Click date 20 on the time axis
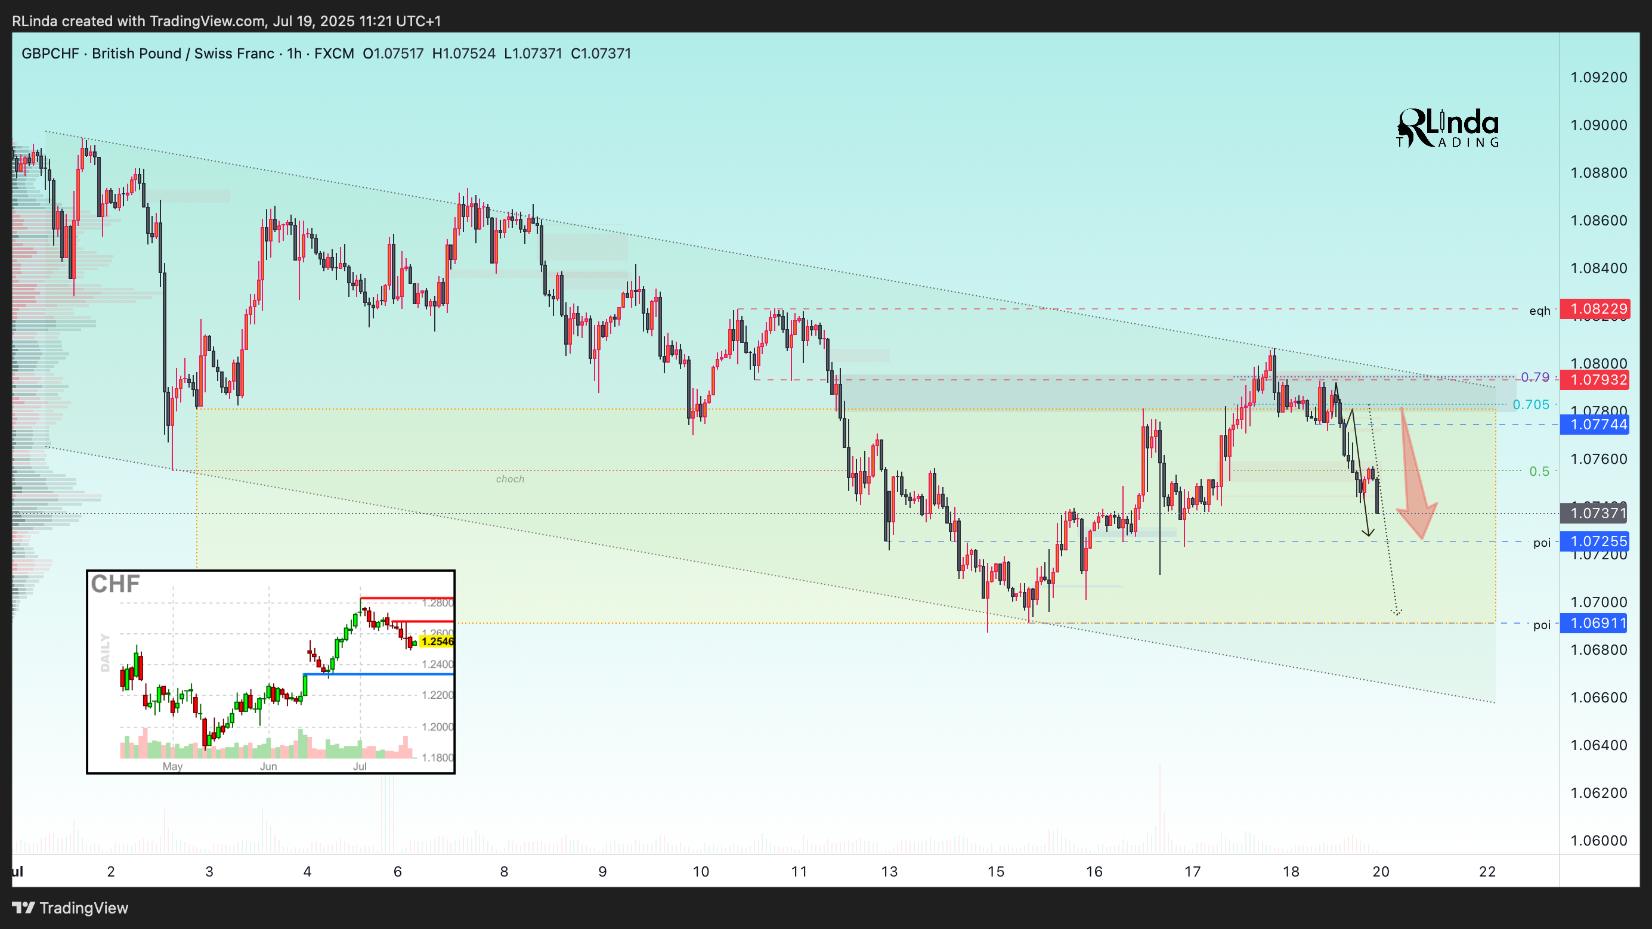 coord(1381,872)
